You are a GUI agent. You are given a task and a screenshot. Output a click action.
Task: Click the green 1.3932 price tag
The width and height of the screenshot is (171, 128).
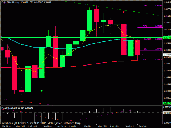click(x=167, y=38)
